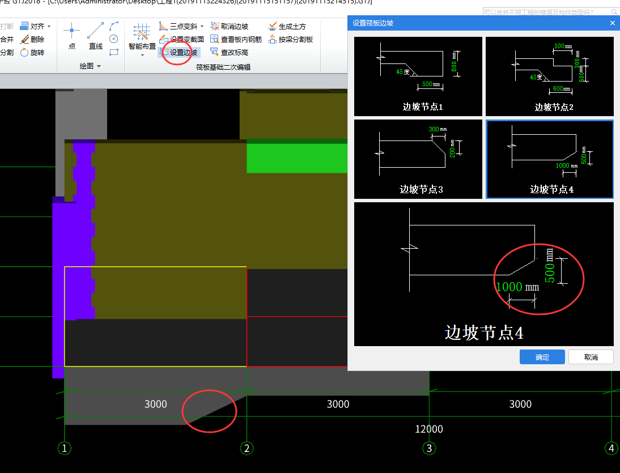Image resolution: width=620 pixels, height=473 pixels.
Task: Click 三点变斜 tool
Action: tap(178, 27)
